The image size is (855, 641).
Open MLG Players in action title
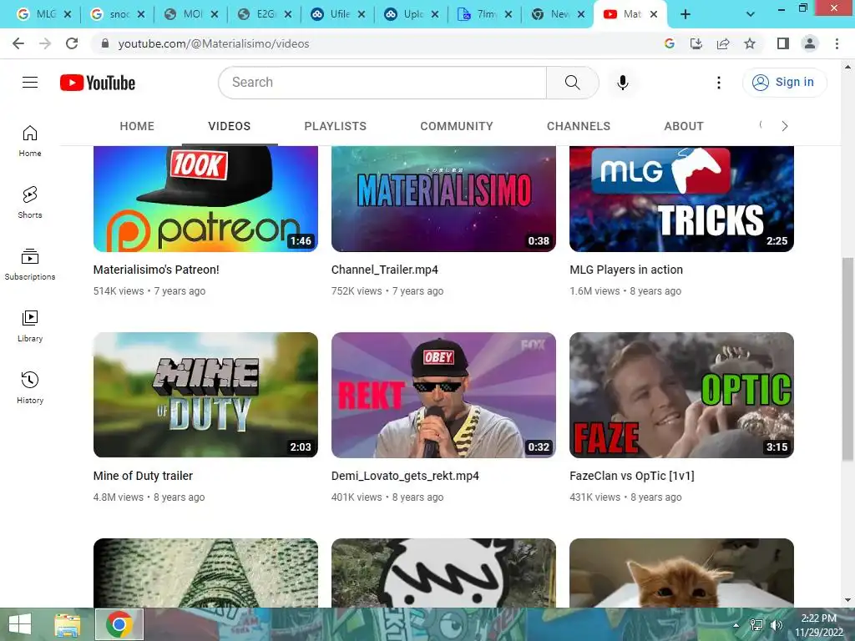click(x=626, y=270)
